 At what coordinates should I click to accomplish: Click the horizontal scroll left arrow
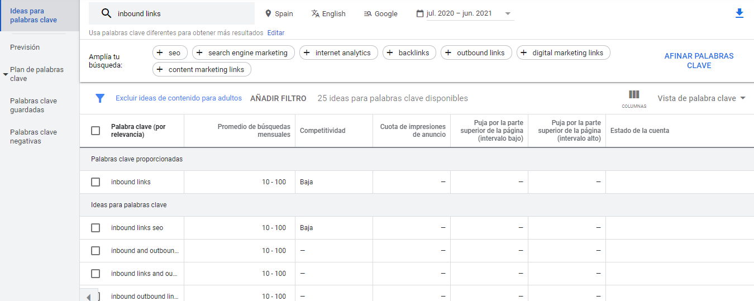[x=88, y=297]
